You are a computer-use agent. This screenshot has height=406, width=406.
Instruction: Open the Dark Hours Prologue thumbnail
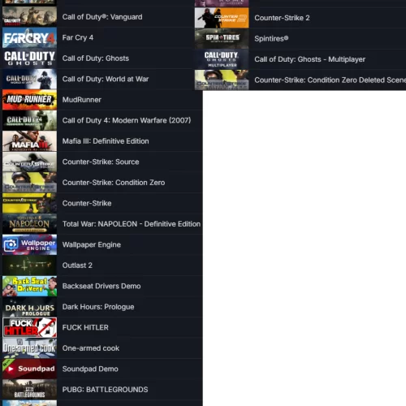tap(29, 307)
